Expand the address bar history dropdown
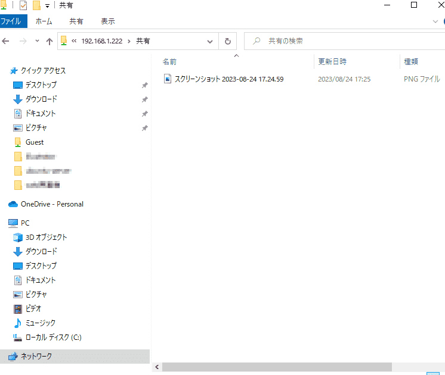The width and height of the screenshot is (445, 375). point(210,41)
